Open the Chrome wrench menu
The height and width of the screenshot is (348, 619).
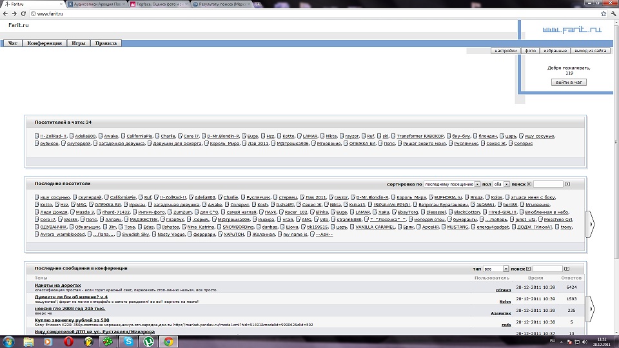(613, 14)
